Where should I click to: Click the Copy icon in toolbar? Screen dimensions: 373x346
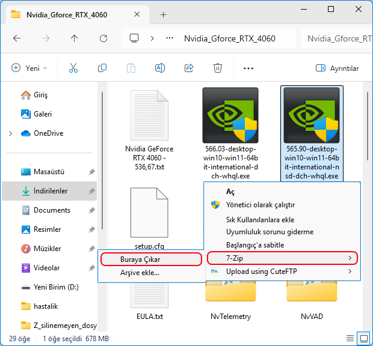[x=102, y=68]
